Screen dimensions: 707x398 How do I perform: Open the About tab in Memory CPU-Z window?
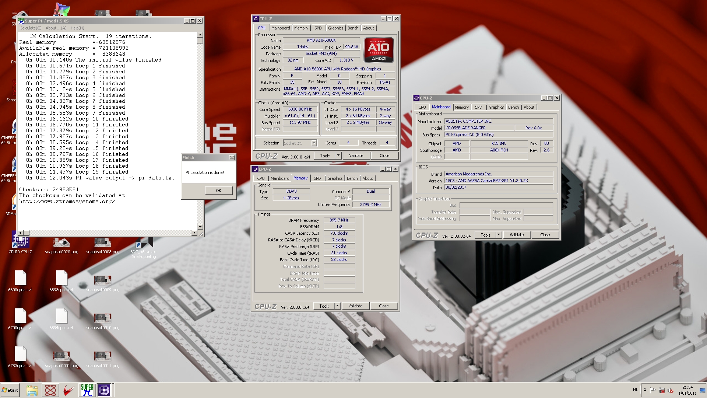click(x=367, y=178)
